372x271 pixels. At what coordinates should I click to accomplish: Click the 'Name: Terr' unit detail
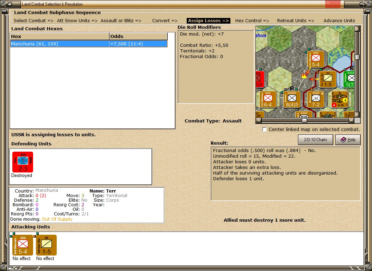coord(103,191)
